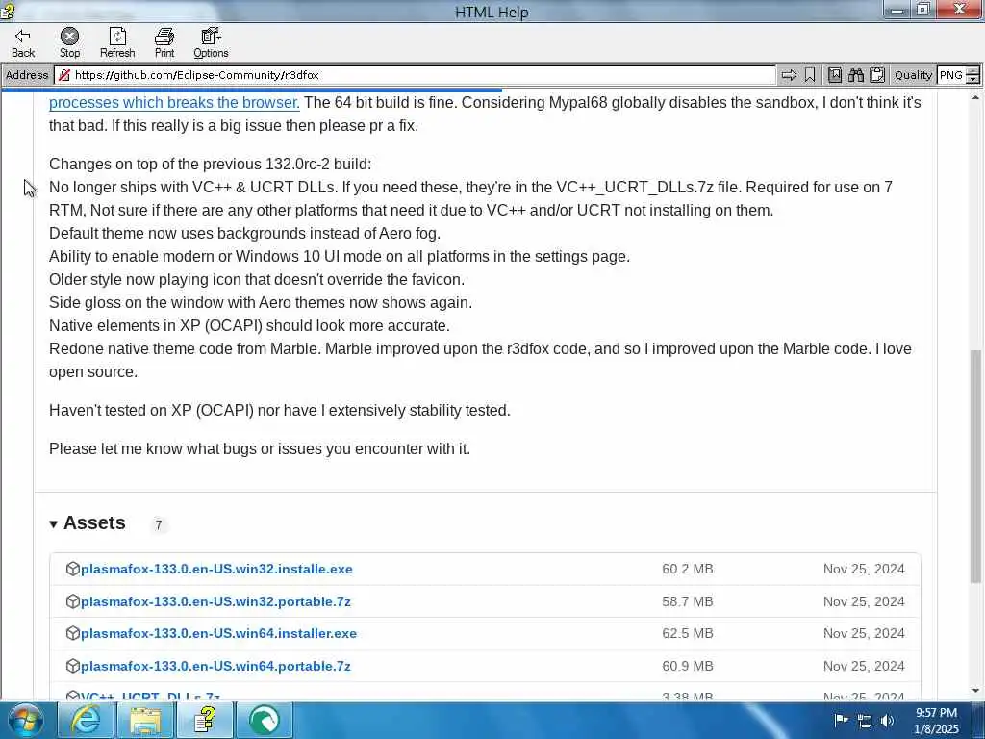Open Windows Explorer folder on taskbar
Image resolution: width=985 pixels, height=739 pixels.
[x=145, y=720]
